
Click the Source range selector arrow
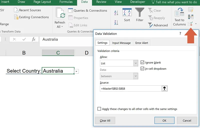(x=165, y=88)
